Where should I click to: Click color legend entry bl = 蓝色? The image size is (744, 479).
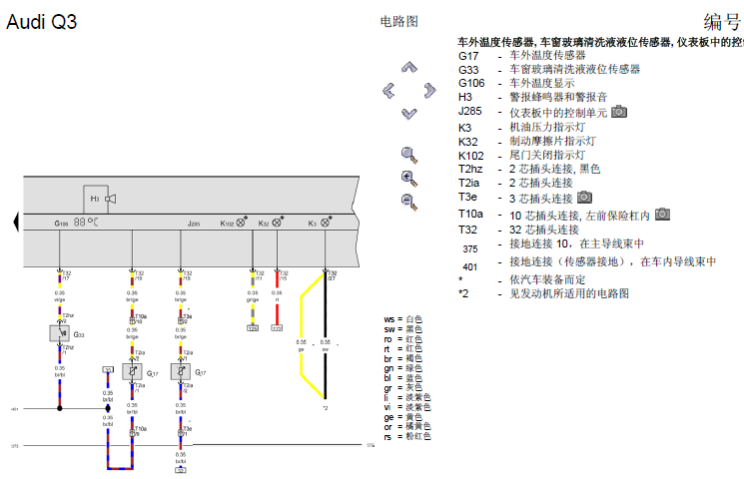(402, 378)
